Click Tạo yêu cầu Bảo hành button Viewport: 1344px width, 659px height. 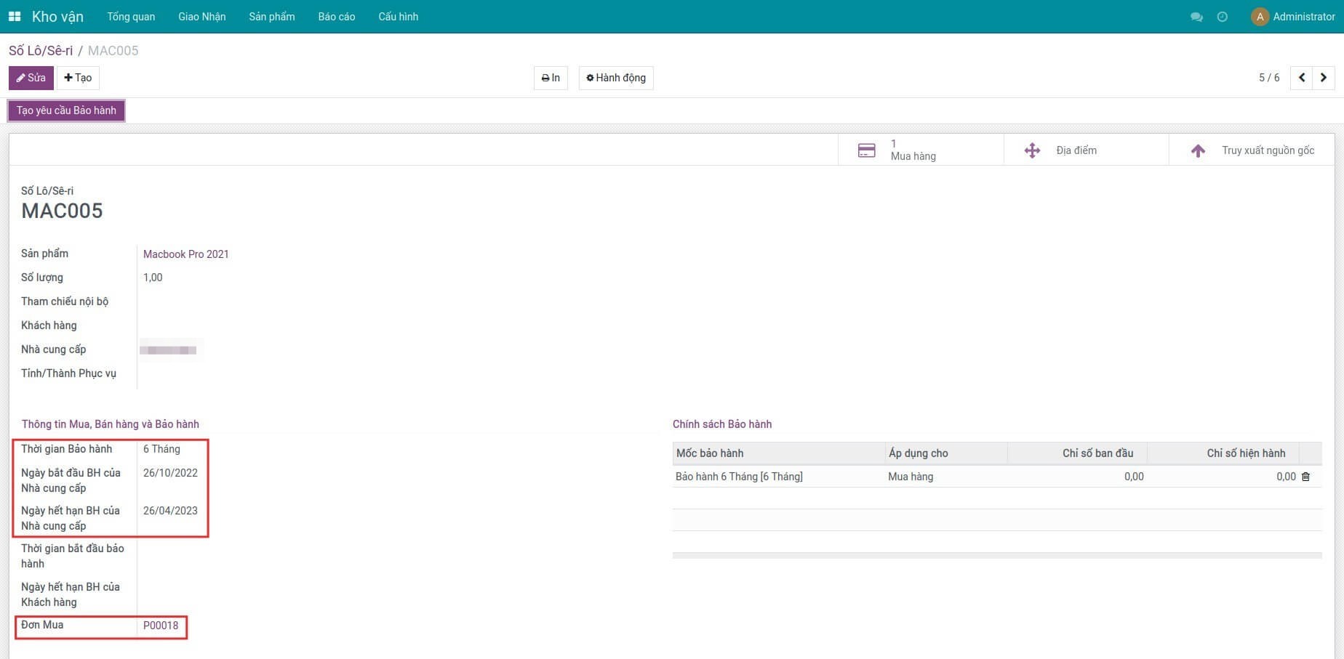click(x=66, y=110)
